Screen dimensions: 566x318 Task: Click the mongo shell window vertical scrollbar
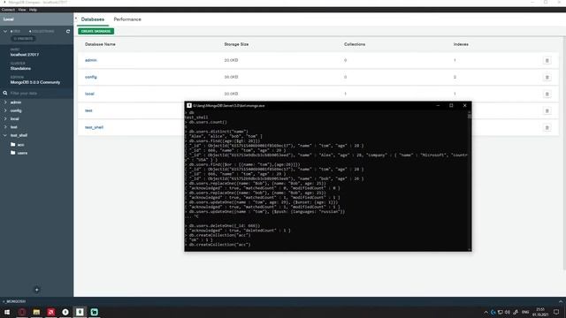(470, 180)
